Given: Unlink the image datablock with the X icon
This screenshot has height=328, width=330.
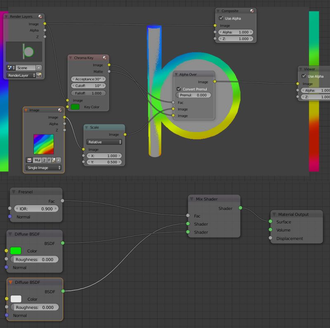Looking at the screenshot, I should 58,160.
